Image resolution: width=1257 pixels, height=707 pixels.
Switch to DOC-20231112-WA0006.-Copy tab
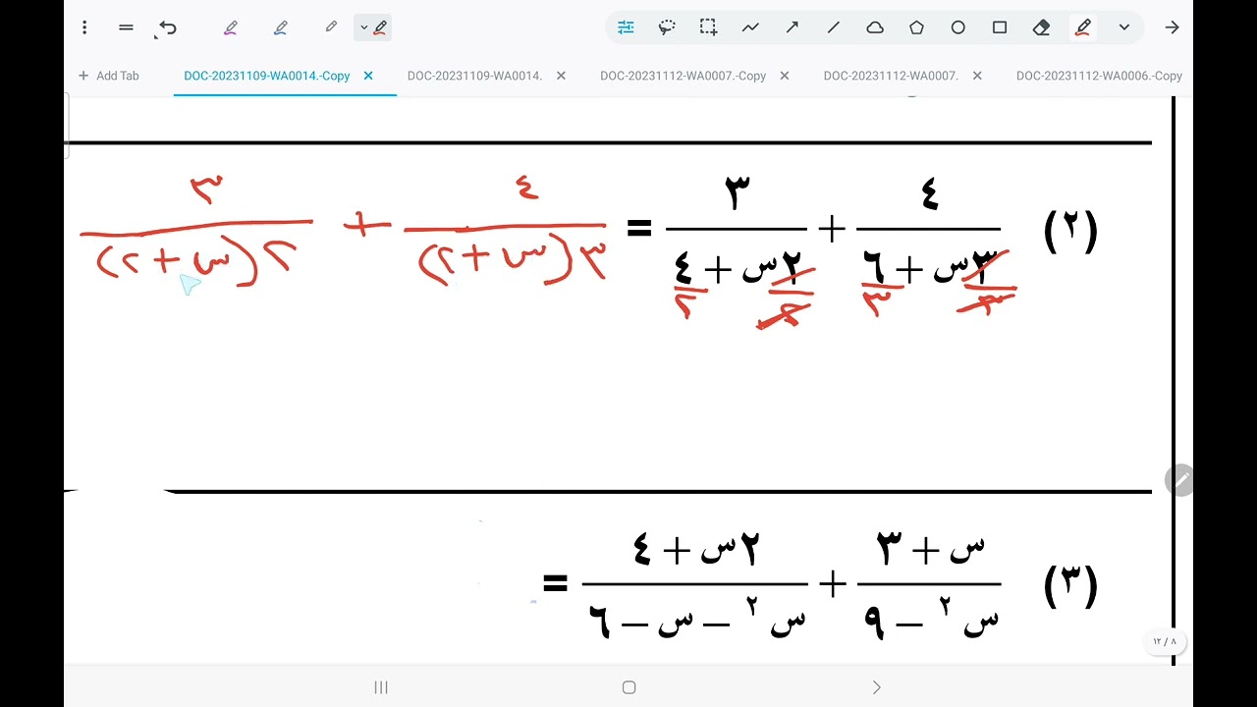[x=1099, y=76]
